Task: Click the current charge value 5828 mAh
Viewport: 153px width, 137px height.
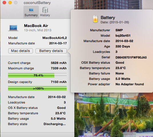Action: tap(59, 63)
